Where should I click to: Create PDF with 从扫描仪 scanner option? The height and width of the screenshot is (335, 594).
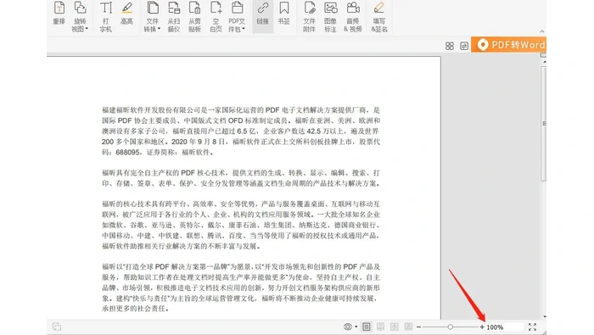[174, 17]
